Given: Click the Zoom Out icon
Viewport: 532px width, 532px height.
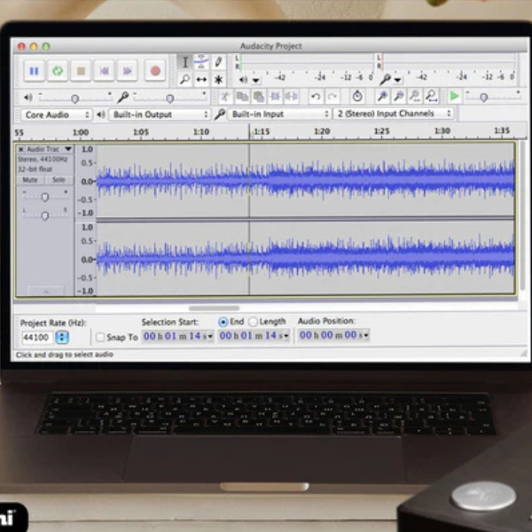Looking at the screenshot, I should pos(399,97).
